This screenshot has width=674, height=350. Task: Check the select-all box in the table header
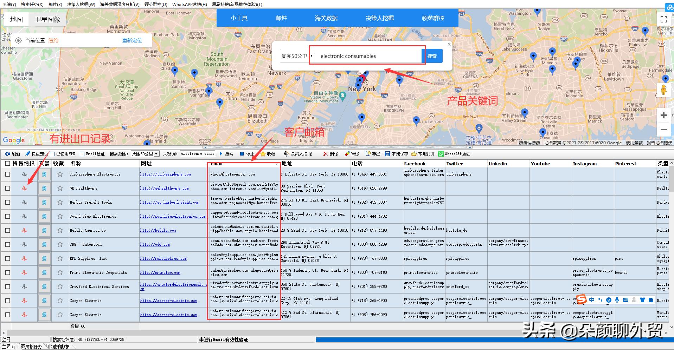click(x=7, y=164)
